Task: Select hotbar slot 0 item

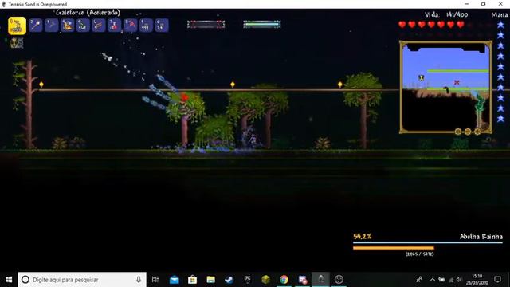Action: click(162, 26)
